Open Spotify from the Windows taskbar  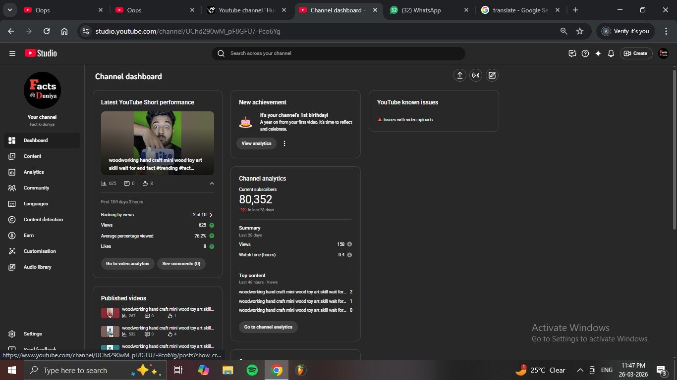click(252, 370)
